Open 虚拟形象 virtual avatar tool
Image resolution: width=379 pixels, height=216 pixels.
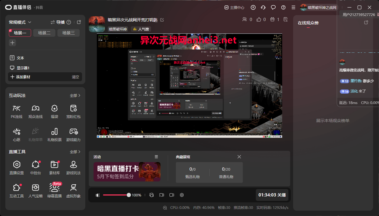73,191
